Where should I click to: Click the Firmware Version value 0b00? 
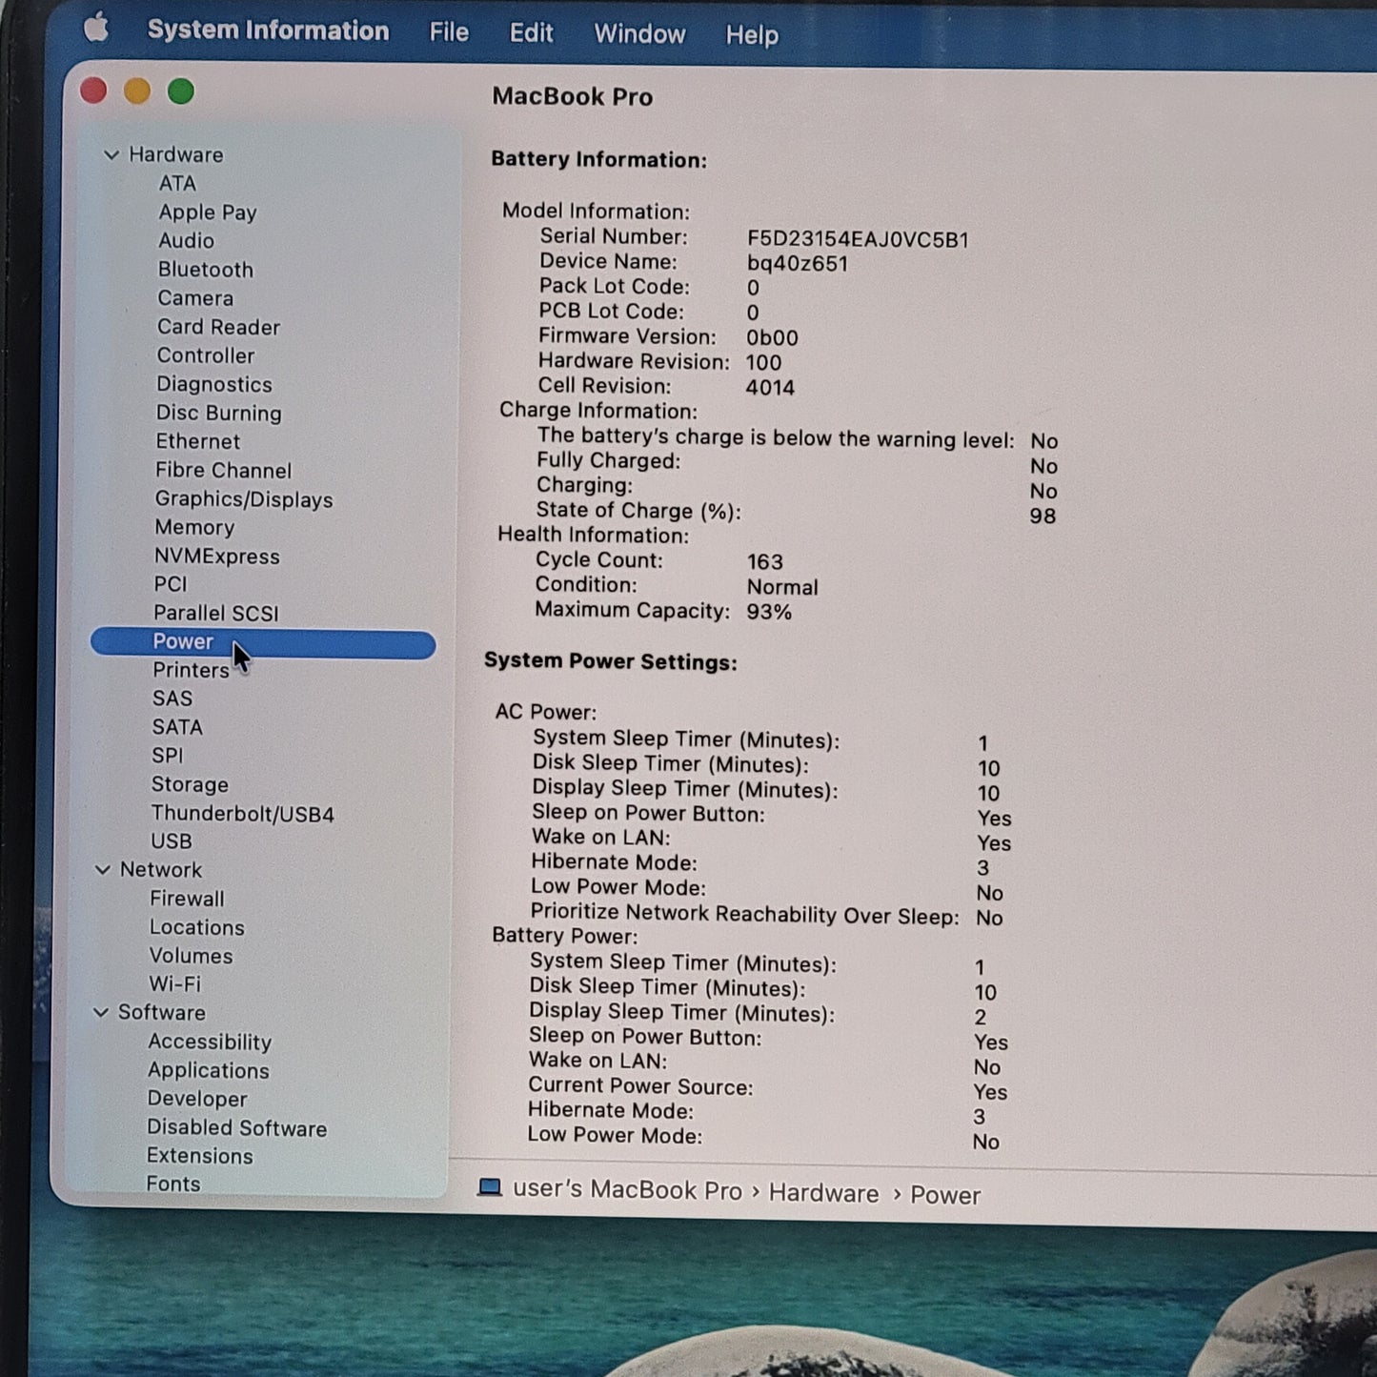tap(772, 337)
